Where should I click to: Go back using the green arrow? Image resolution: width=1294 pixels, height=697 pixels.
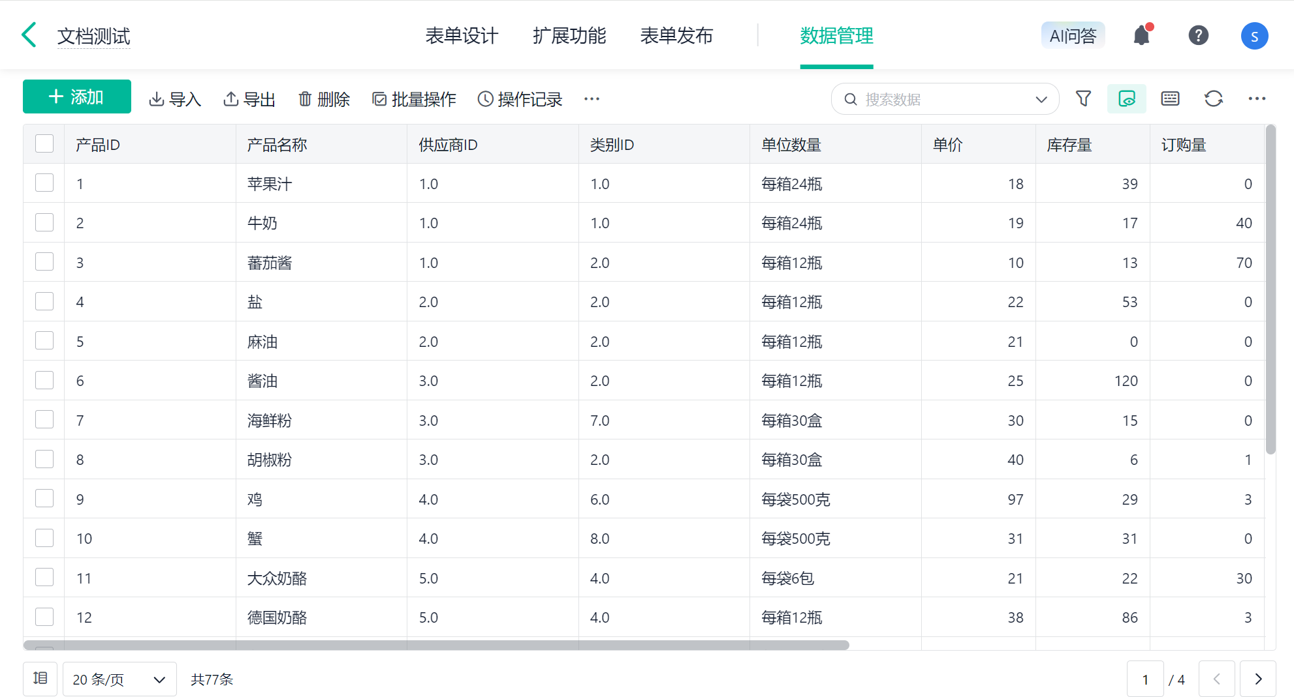click(x=29, y=35)
